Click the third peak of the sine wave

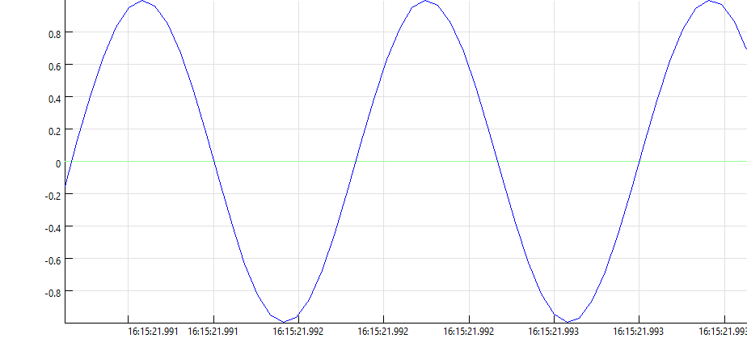click(709, 1)
